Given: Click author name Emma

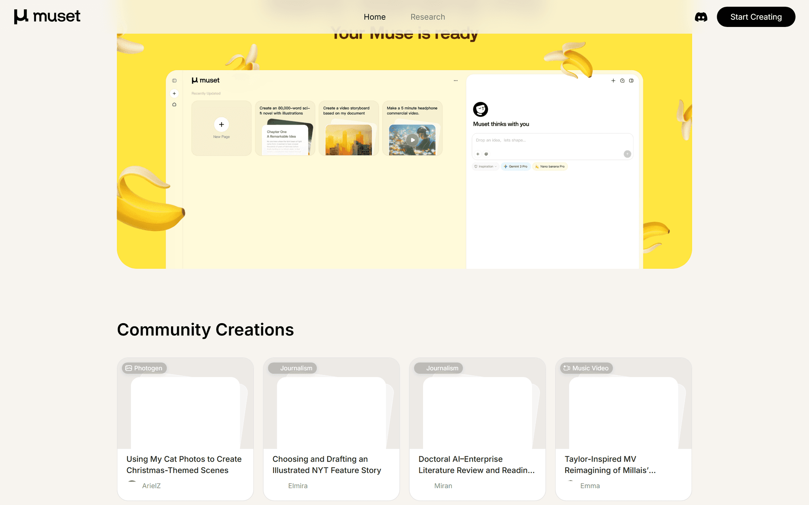Looking at the screenshot, I should [590, 486].
